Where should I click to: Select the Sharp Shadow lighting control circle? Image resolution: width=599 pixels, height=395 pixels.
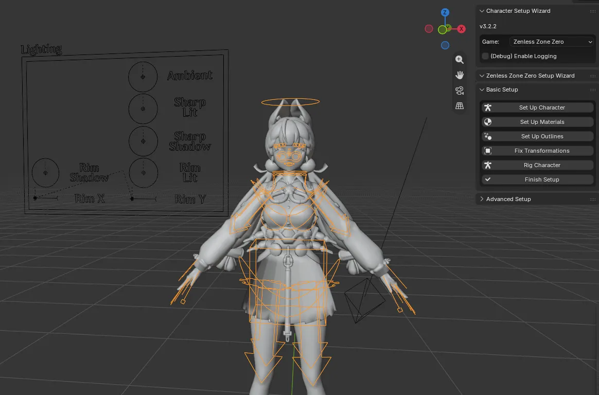pyautogui.click(x=143, y=141)
